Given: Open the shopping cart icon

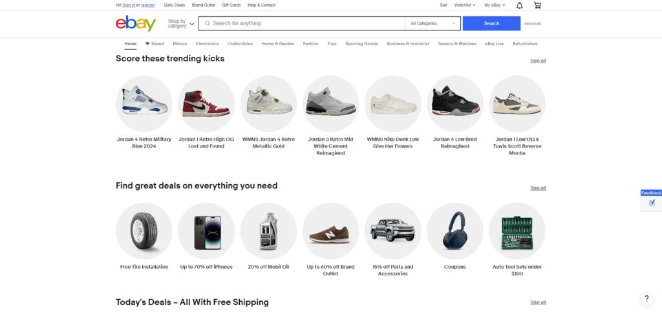Looking at the screenshot, I should point(537,5).
